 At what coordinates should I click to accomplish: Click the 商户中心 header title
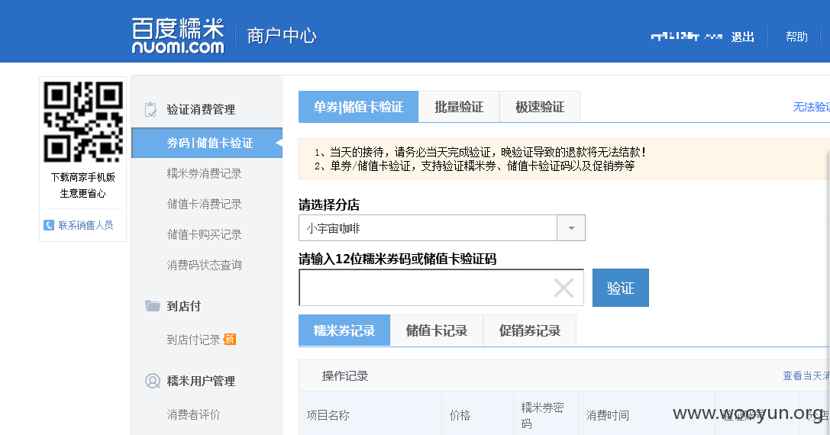pos(282,36)
